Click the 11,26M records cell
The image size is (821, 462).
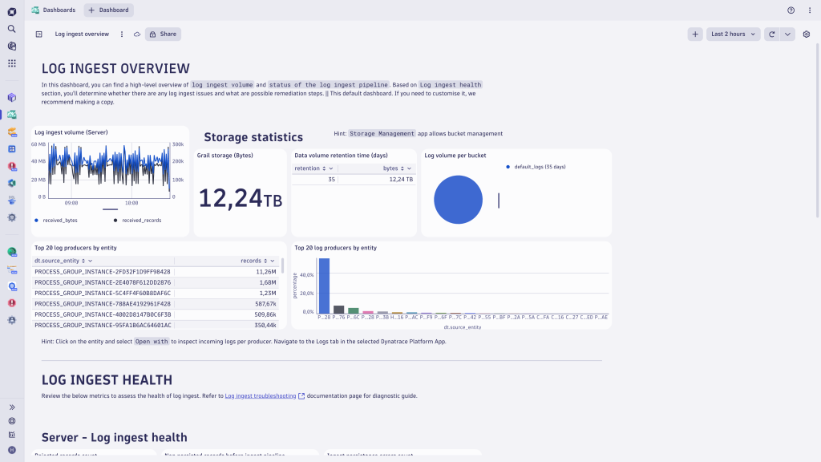point(226,272)
